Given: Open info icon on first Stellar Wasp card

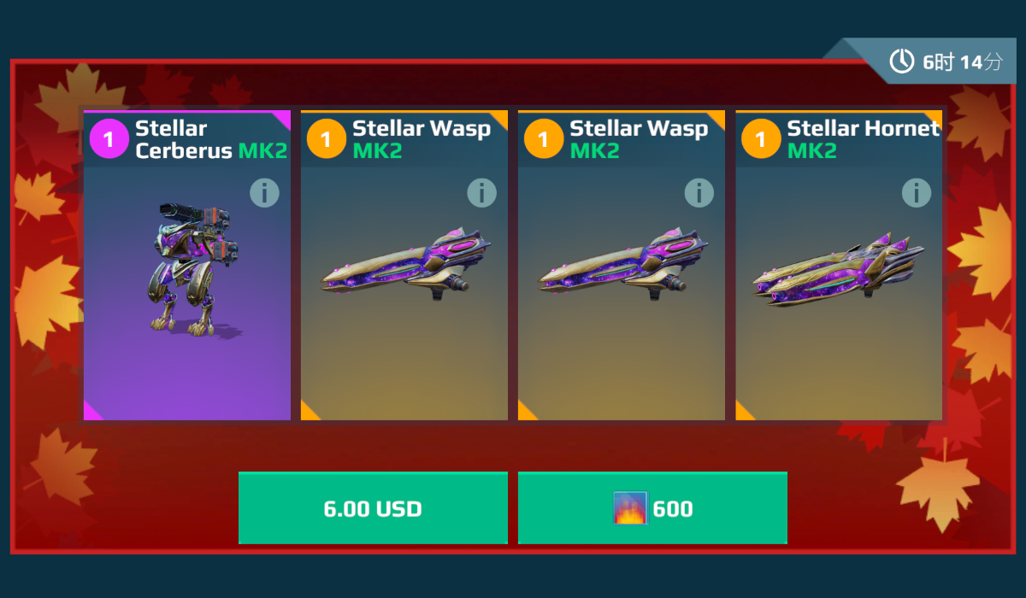Looking at the screenshot, I should click(481, 193).
